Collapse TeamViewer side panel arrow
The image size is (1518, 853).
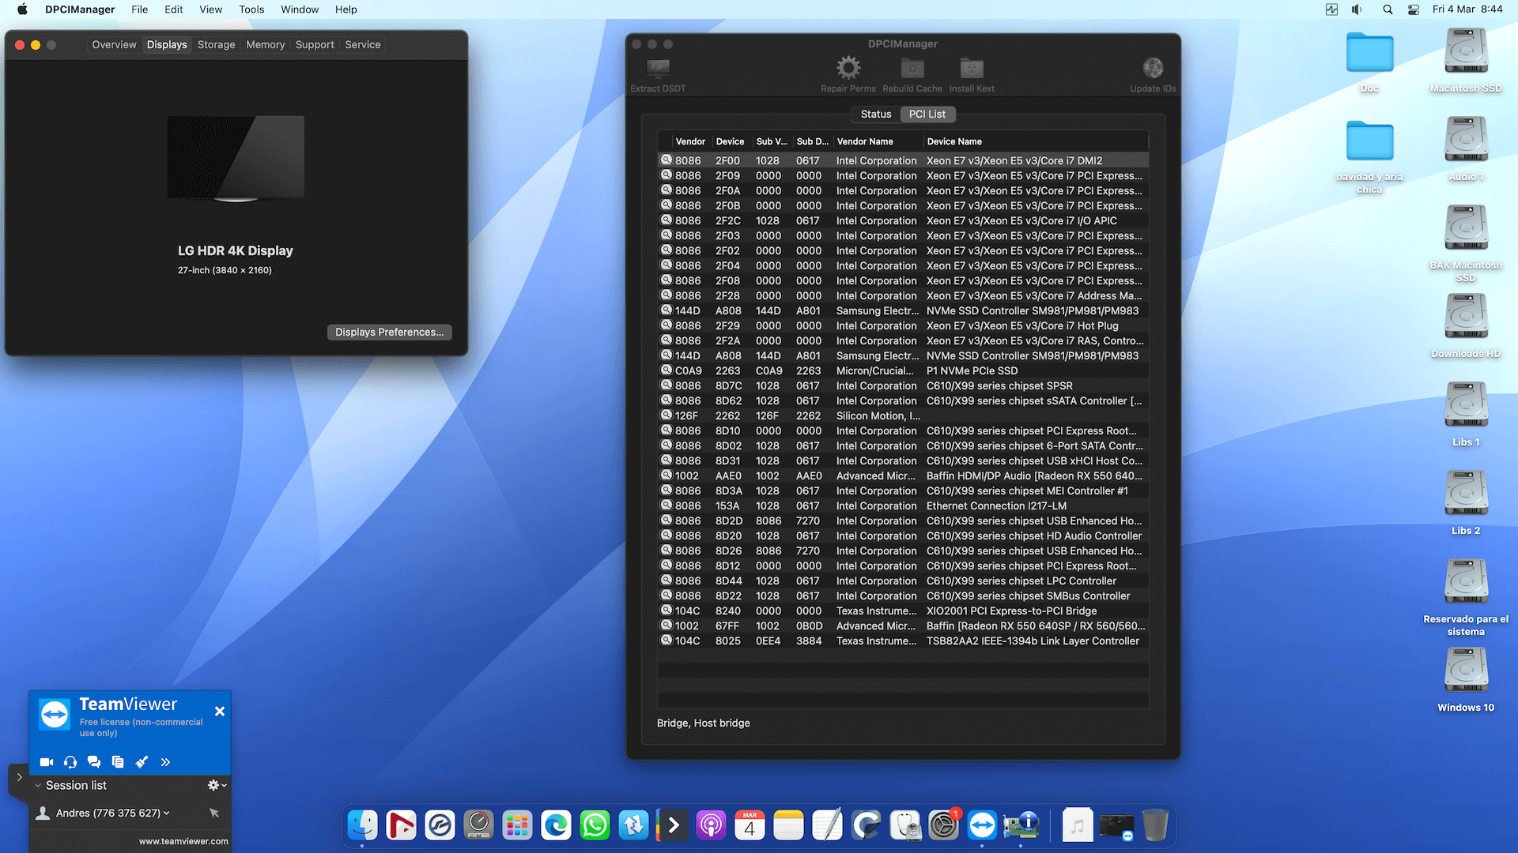point(19,777)
